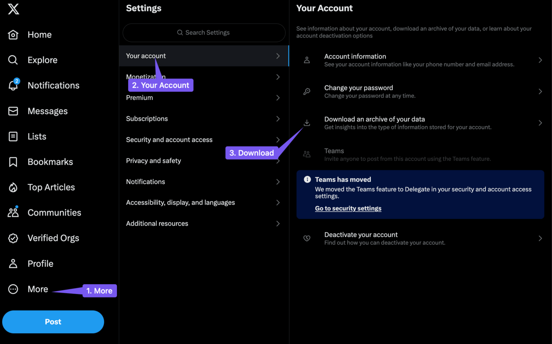This screenshot has width=552, height=344.
Task: Click the Search Settings input field
Action: pyautogui.click(x=204, y=32)
